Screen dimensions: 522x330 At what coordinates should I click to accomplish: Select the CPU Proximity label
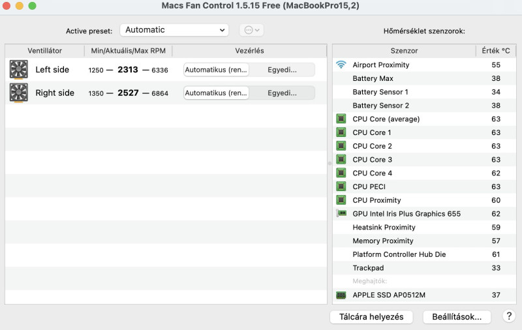(x=376, y=200)
